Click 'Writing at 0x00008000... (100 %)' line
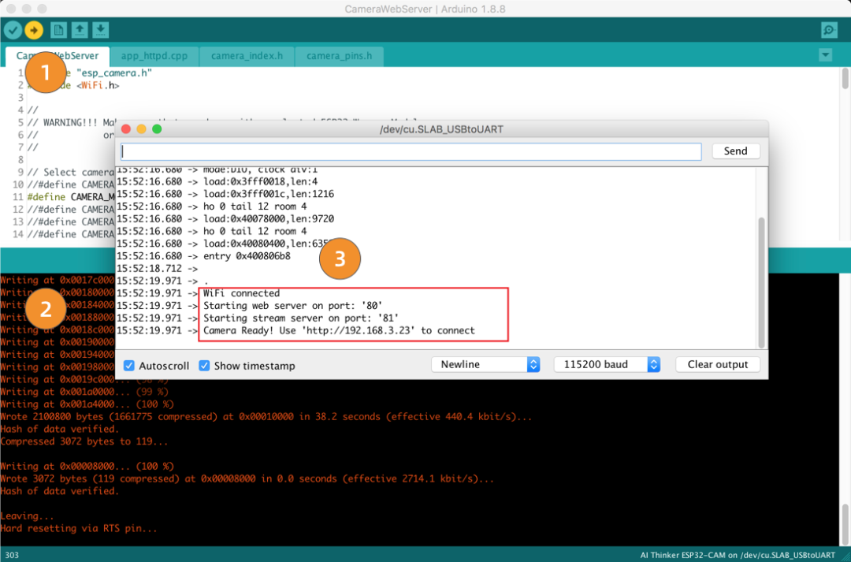This screenshot has width=851, height=562. [87, 467]
